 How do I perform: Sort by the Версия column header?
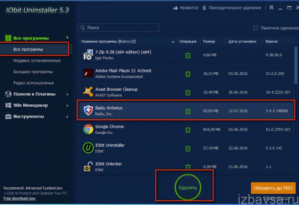click(x=271, y=42)
